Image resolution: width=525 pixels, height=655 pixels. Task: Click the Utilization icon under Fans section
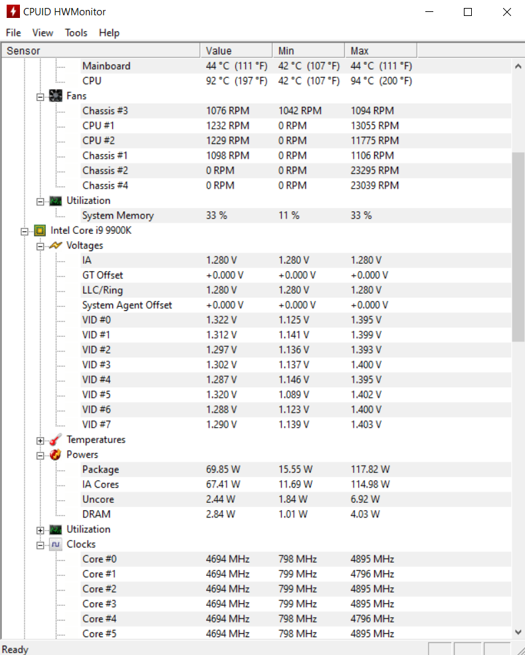55,201
